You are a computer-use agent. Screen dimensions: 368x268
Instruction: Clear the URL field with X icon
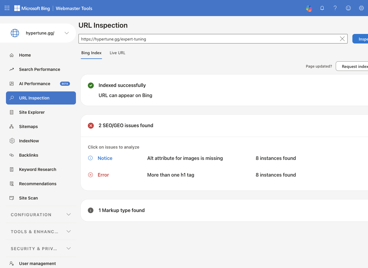click(x=342, y=39)
